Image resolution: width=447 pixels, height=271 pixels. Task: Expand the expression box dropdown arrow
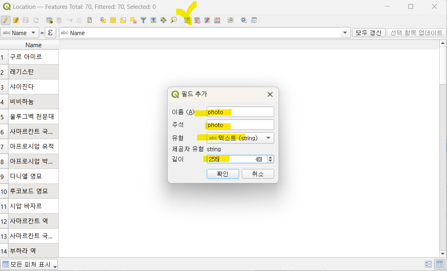[x=345, y=33]
